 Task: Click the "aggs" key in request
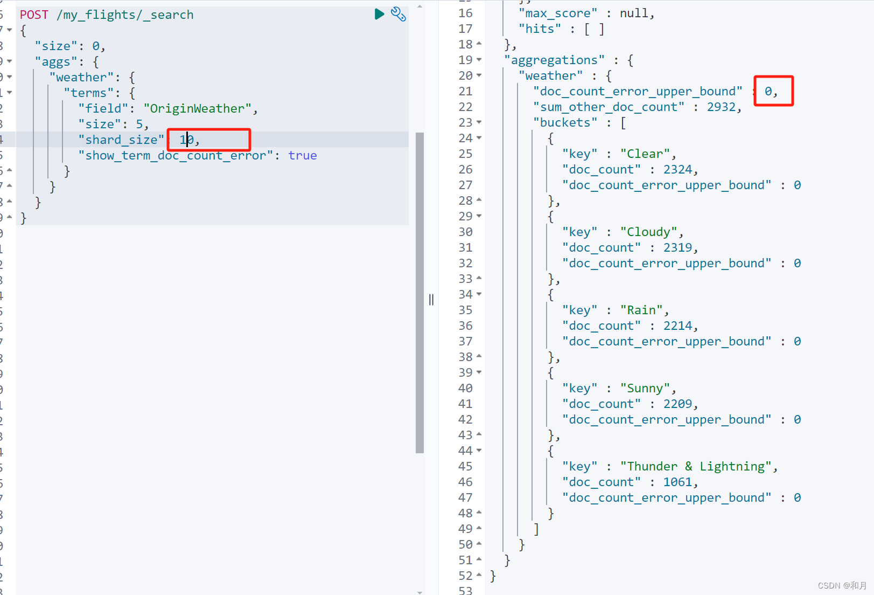pos(56,62)
